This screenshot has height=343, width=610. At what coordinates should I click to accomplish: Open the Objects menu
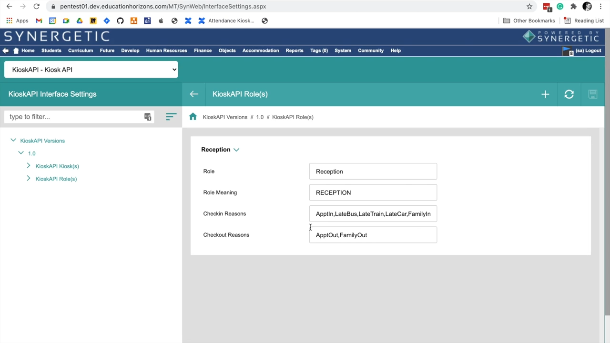(x=227, y=50)
